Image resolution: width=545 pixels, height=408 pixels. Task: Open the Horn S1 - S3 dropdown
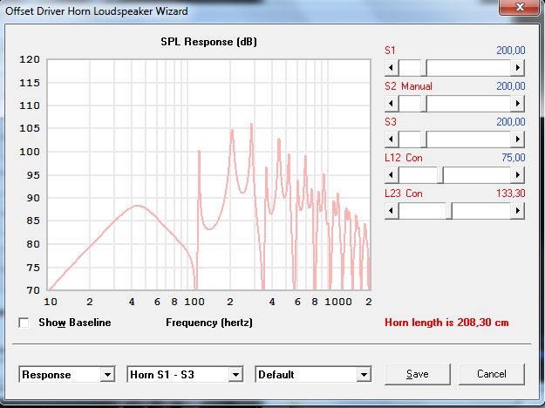(x=185, y=375)
